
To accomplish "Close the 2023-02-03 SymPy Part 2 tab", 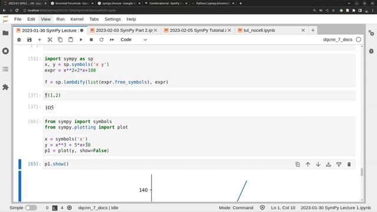I will pos(156,30).
